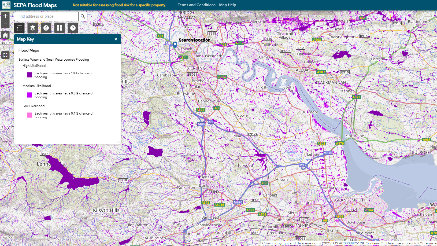The height and width of the screenshot is (246, 437).
Task: Open help via the question mark icon
Action: pyautogui.click(x=73, y=28)
